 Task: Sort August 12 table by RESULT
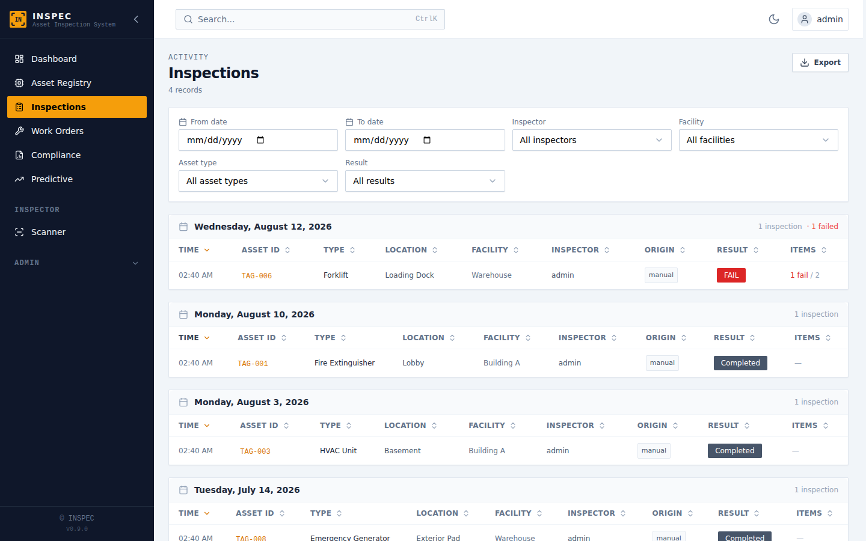(738, 250)
